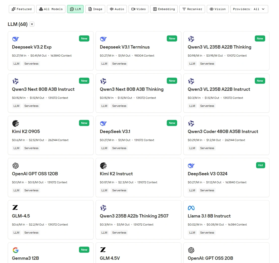The image size is (279, 263).
Task: Open the GLM-4.5 model title
Action: click(21, 216)
